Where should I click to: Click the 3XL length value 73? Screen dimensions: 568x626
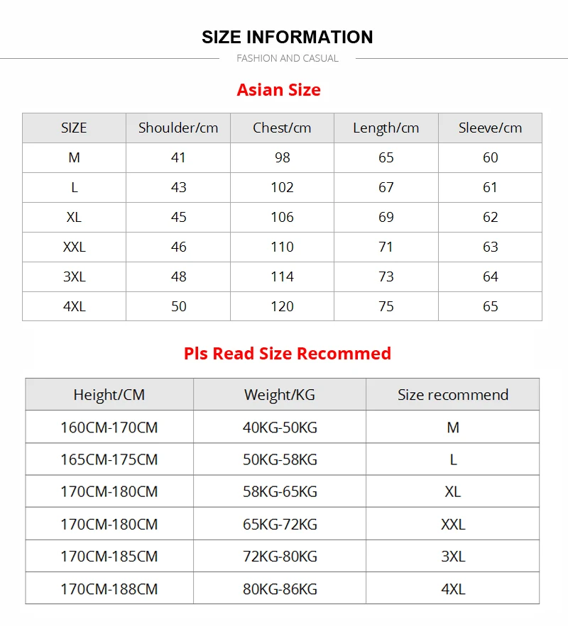pyautogui.click(x=386, y=276)
